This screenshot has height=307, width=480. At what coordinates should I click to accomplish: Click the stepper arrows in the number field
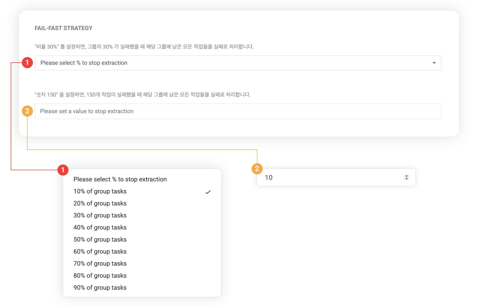(x=406, y=177)
